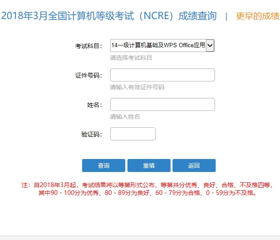Click the 姓名 field label
Screen dimensions: 280x240
coord(94,105)
